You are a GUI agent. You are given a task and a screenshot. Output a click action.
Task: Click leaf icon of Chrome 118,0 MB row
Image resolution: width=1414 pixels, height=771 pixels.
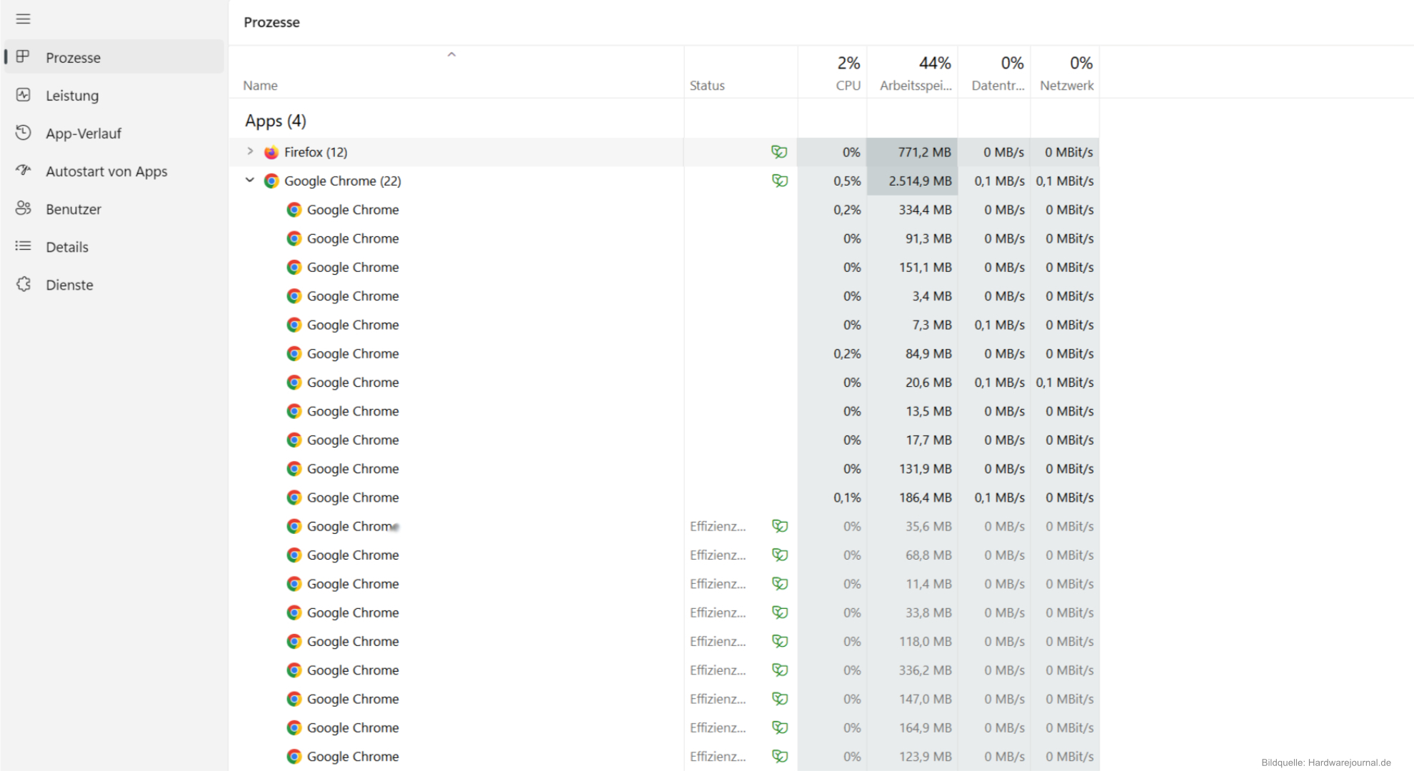pyautogui.click(x=780, y=641)
